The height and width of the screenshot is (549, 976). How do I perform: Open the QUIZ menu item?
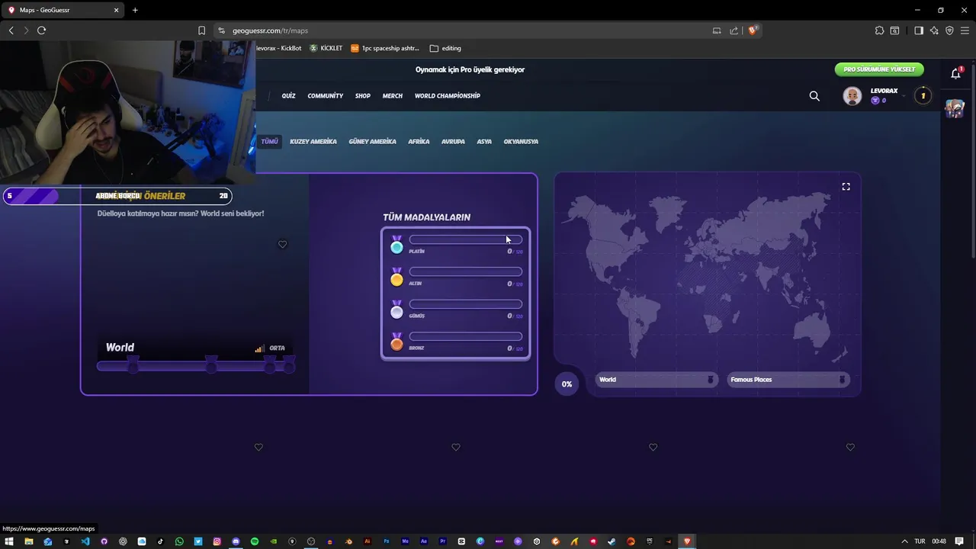pos(288,96)
